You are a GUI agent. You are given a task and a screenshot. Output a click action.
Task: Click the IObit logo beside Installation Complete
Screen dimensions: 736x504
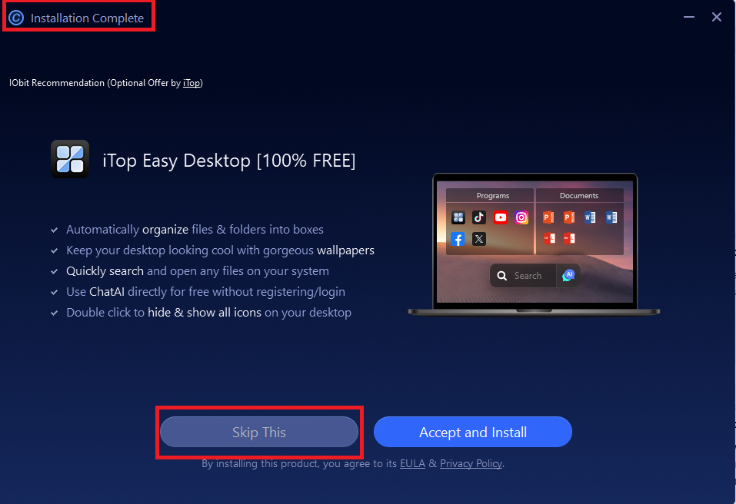pos(16,18)
